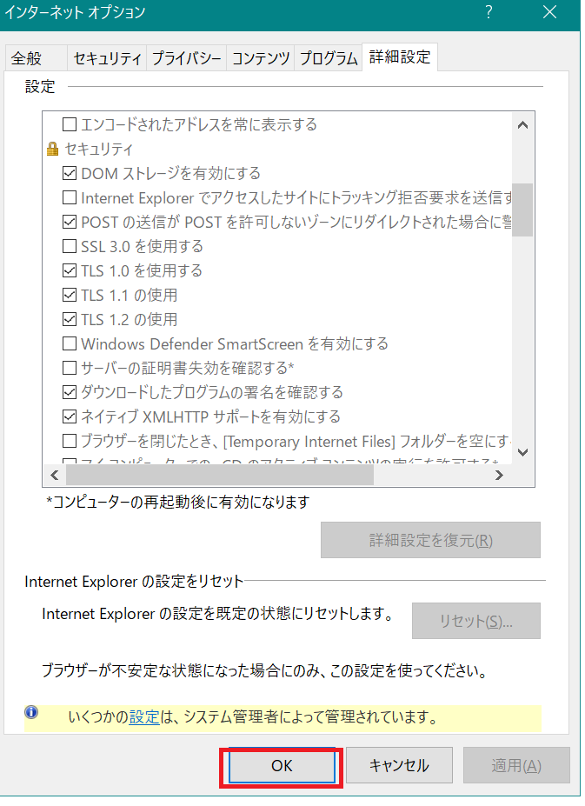The width and height of the screenshot is (585, 806).
Task: Uncheck DOM ストレージを有効にする
Action: 70,173
